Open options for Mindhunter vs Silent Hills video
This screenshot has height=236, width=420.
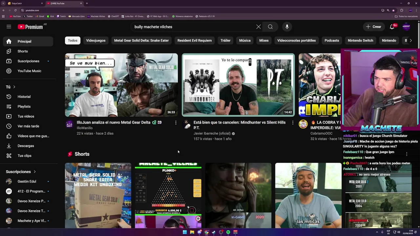point(293,123)
